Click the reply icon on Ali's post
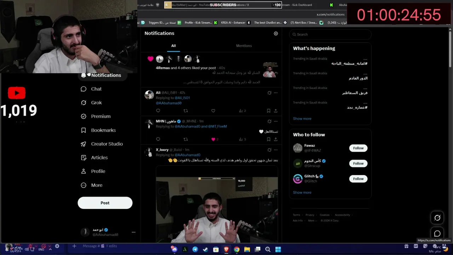Screen dimensions: 453x255 pos(158,111)
